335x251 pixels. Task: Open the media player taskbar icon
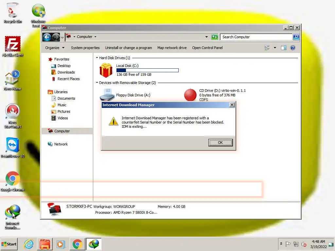(x=61, y=244)
